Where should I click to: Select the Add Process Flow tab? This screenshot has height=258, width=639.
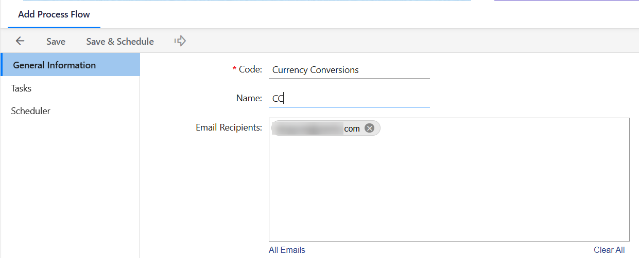[x=54, y=14]
